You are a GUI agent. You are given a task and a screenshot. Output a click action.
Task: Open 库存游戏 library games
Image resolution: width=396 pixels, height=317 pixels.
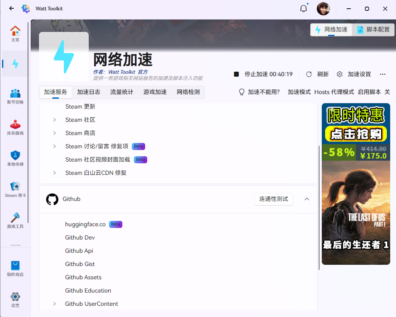click(x=15, y=128)
